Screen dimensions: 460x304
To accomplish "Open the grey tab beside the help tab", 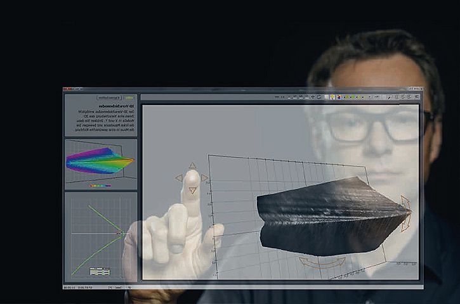I will [109, 98].
